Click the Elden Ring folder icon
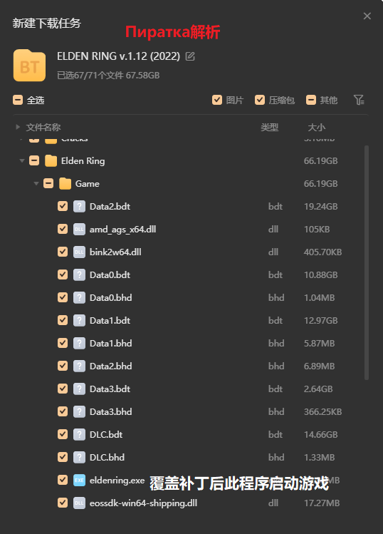 tap(51, 160)
